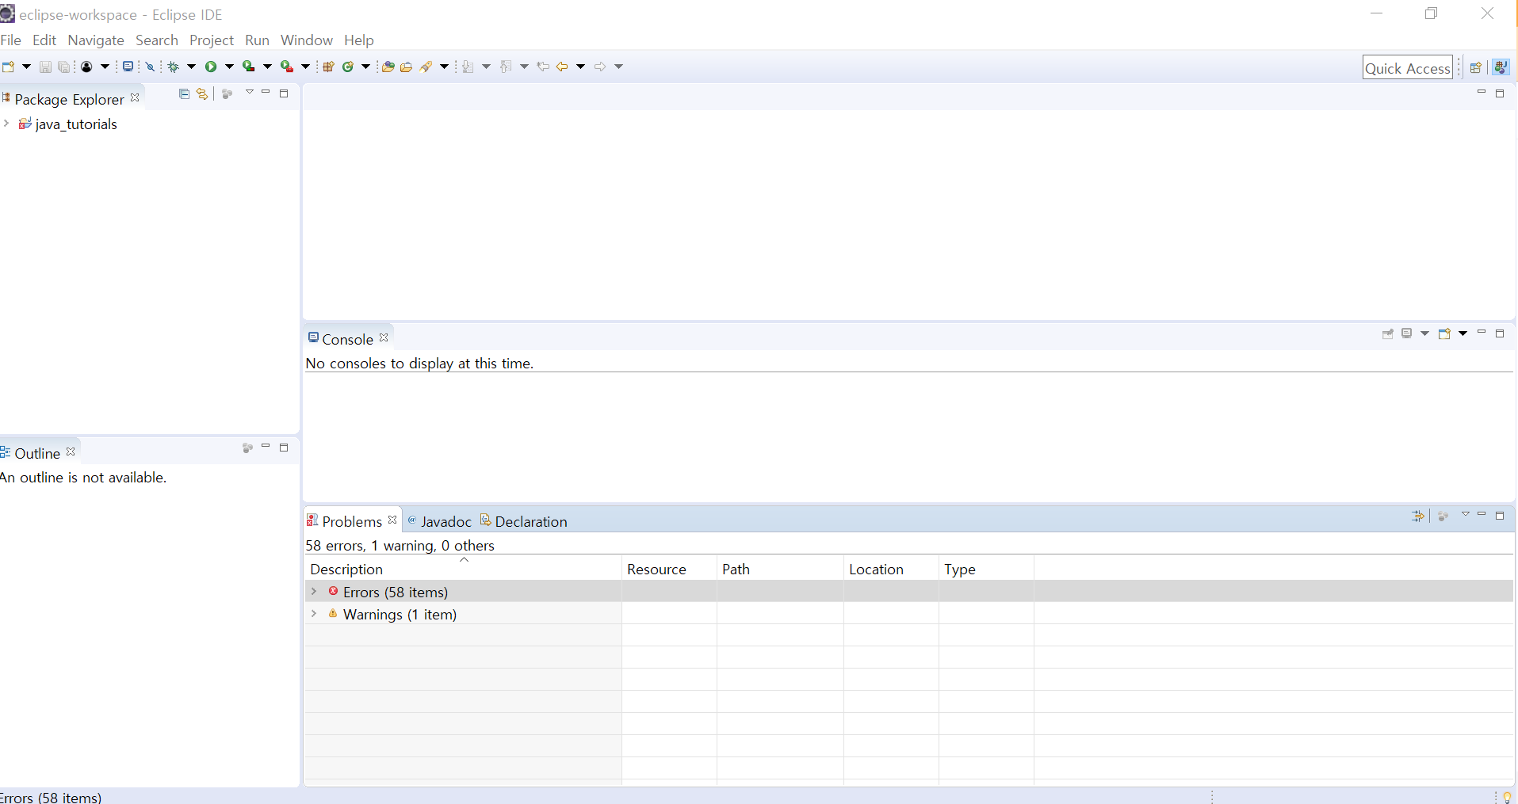The width and height of the screenshot is (1518, 804).
Task: Open the Run dropdown arrow
Action: 229,67
